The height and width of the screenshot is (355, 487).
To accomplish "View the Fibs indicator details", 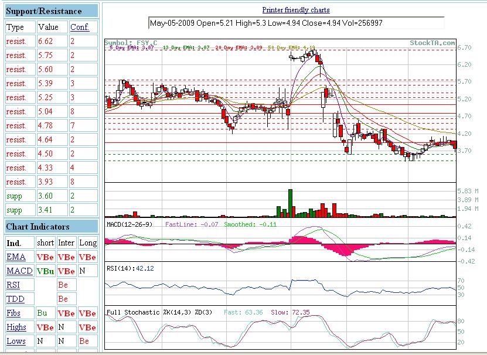I will coord(16,313).
